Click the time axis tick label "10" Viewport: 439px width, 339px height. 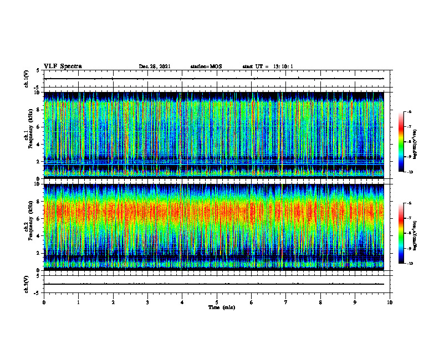click(x=390, y=302)
